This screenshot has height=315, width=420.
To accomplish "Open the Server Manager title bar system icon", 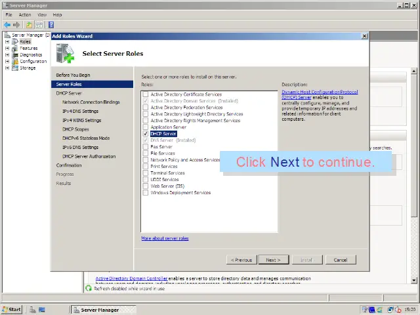I will pos(5,5).
